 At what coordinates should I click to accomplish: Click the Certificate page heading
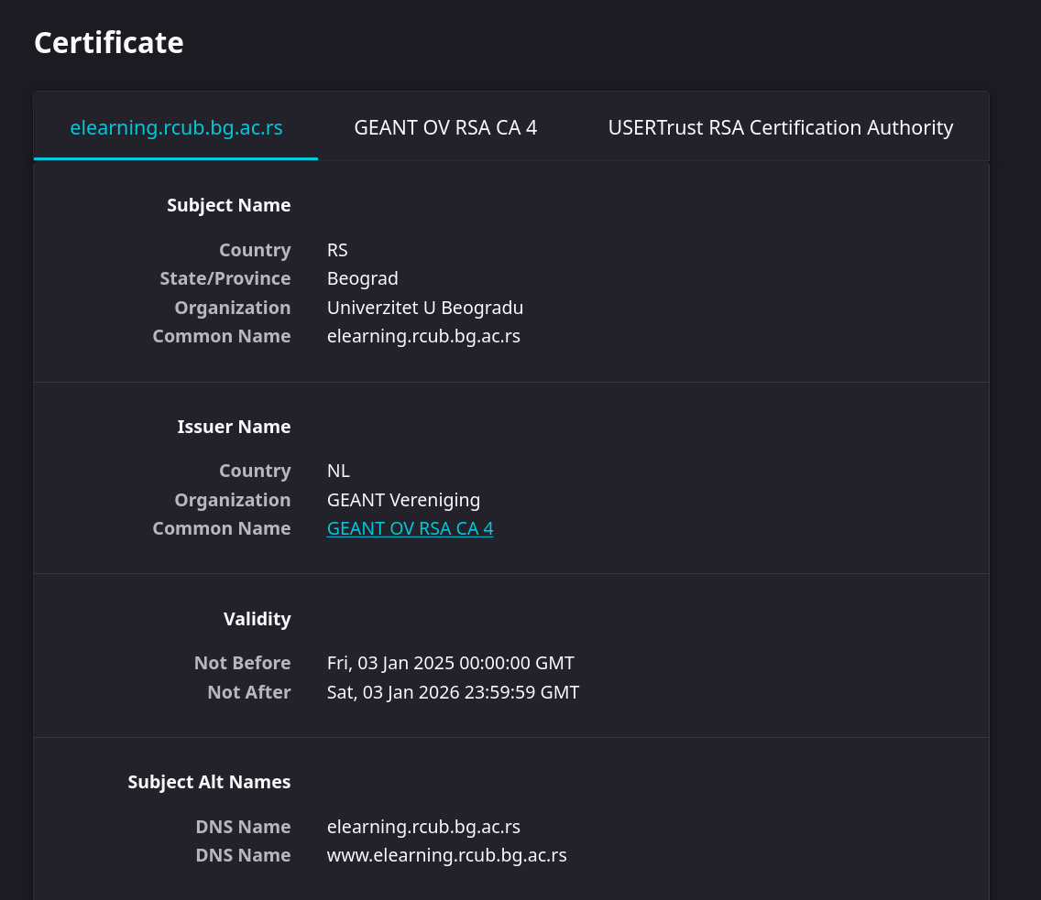click(x=109, y=43)
